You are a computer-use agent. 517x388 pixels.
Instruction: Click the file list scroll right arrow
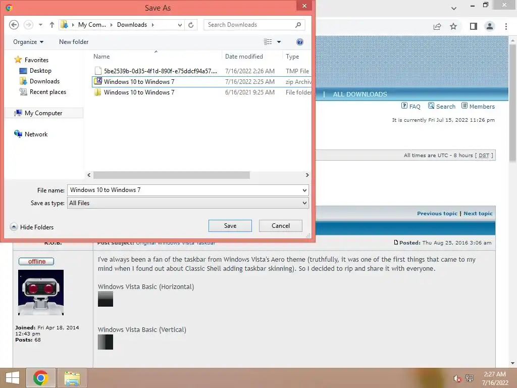point(307,175)
